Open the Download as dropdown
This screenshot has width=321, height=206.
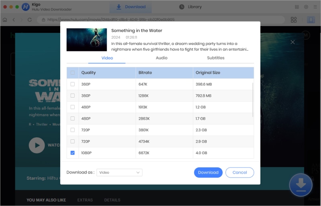[x=119, y=172]
